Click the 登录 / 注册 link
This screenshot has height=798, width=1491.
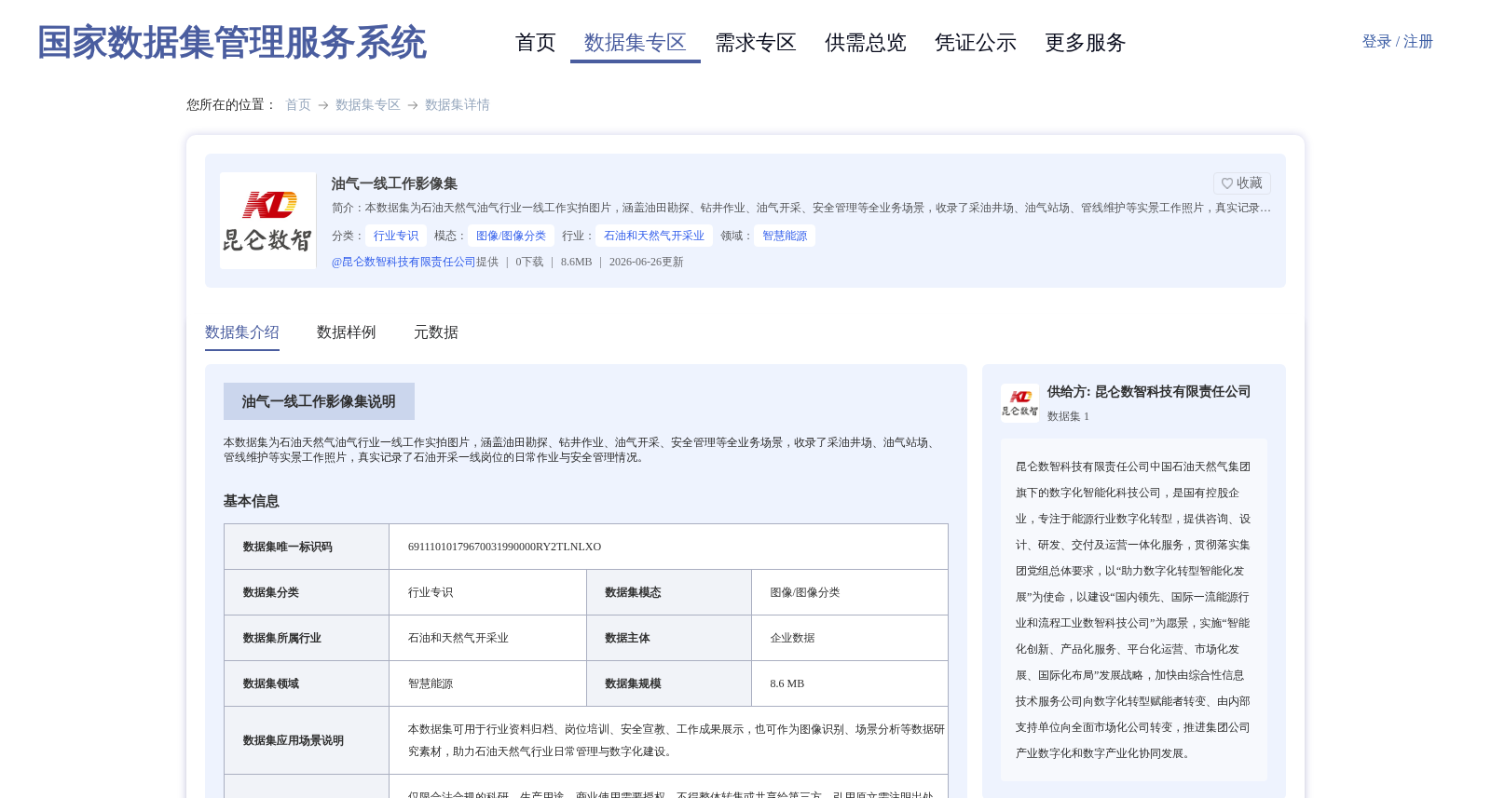[1397, 42]
